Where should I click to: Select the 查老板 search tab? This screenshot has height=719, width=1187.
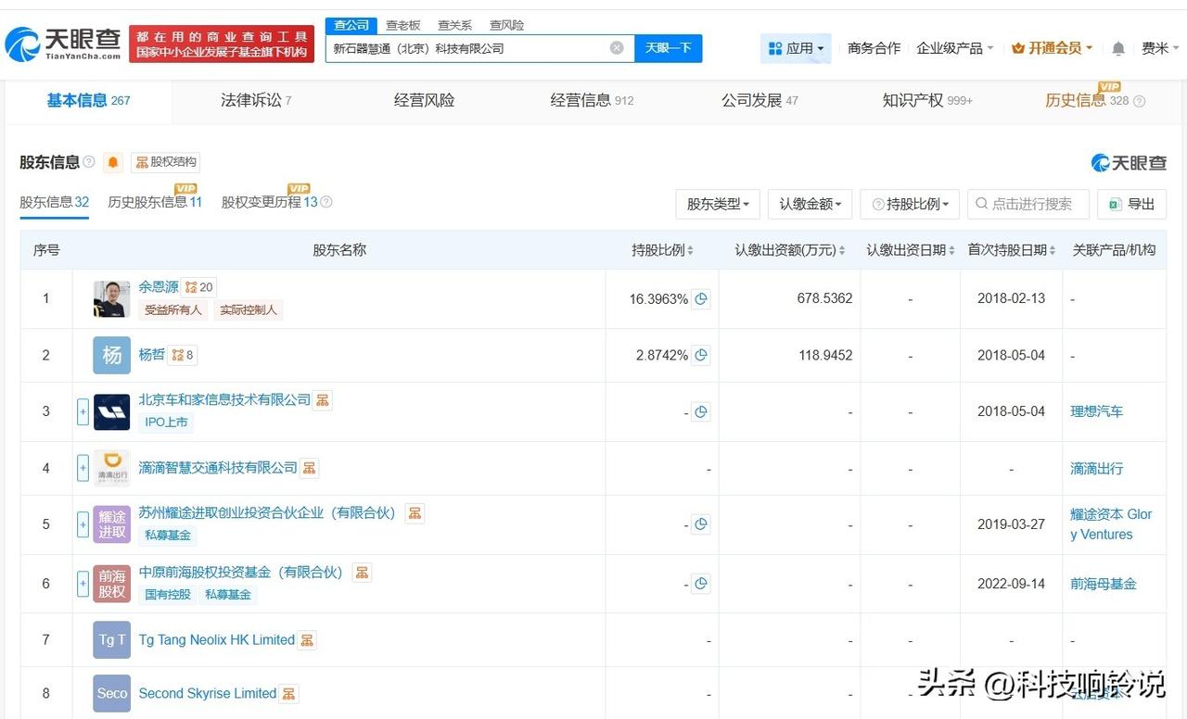click(x=403, y=25)
